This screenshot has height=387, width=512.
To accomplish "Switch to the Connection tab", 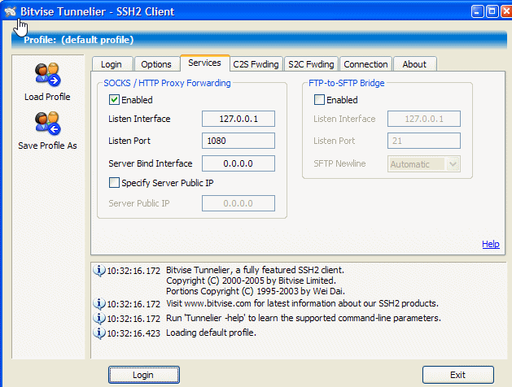I will point(365,64).
